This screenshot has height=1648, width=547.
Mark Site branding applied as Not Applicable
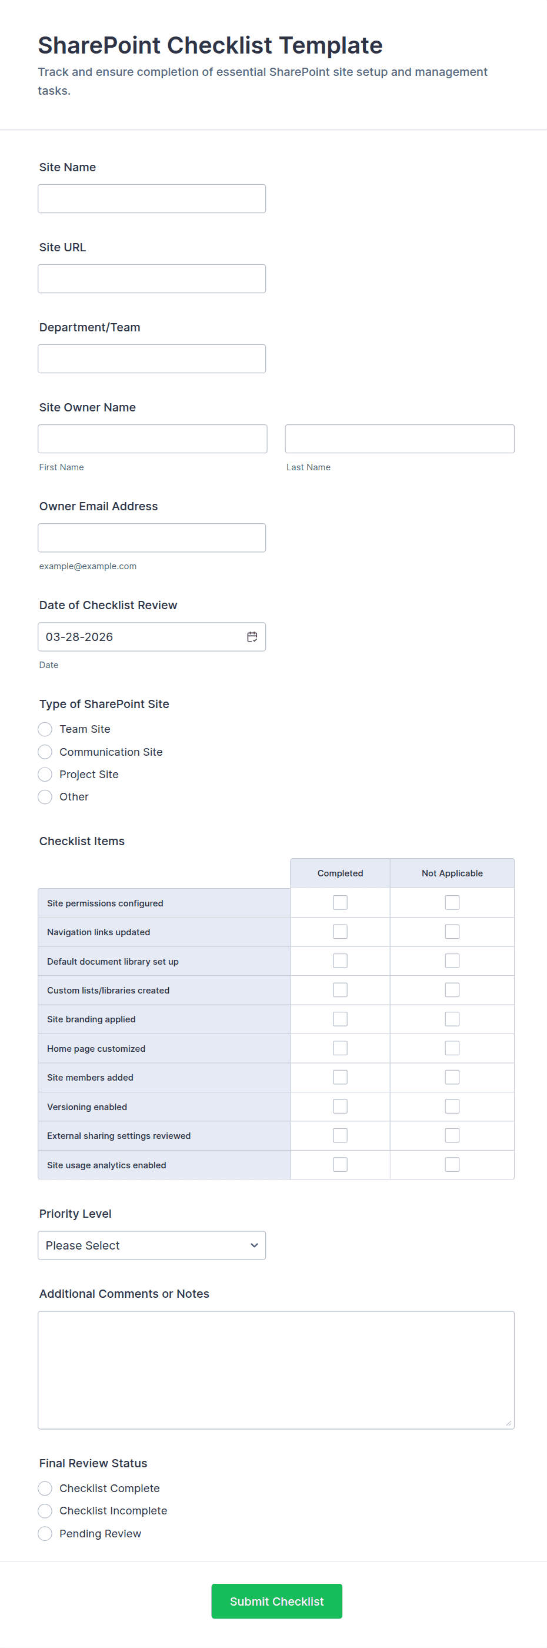click(452, 1019)
